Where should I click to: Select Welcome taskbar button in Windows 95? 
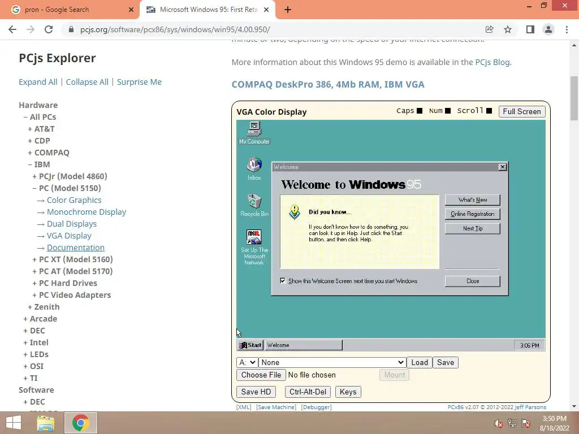click(x=304, y=345)
